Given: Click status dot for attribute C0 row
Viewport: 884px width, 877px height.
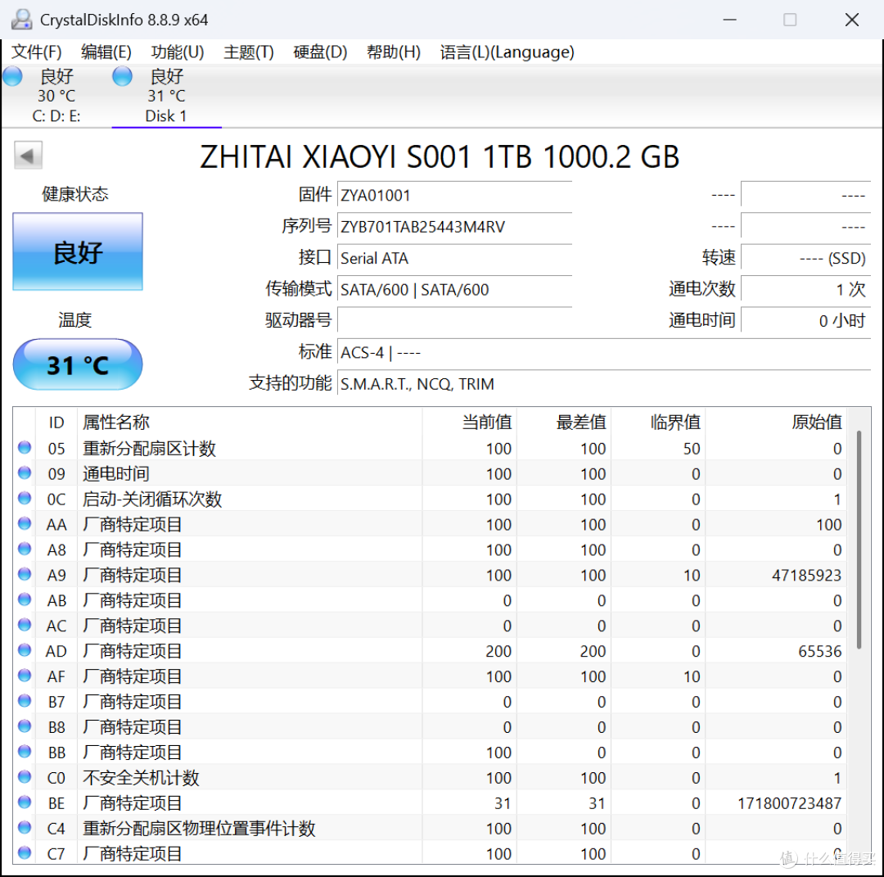Looking at the screenshot, I should (25, 776).
